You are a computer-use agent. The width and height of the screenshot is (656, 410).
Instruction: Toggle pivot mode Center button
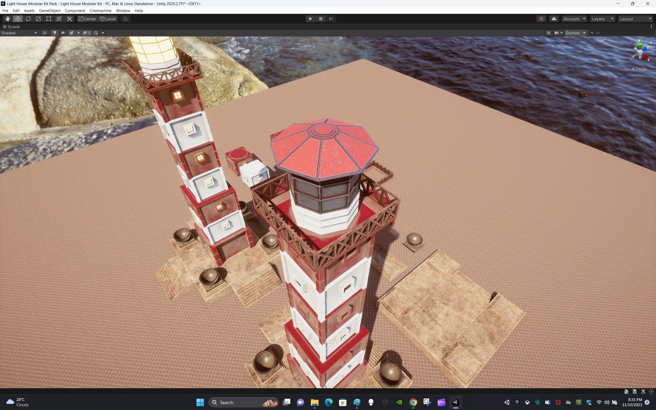tap(87, 19)
